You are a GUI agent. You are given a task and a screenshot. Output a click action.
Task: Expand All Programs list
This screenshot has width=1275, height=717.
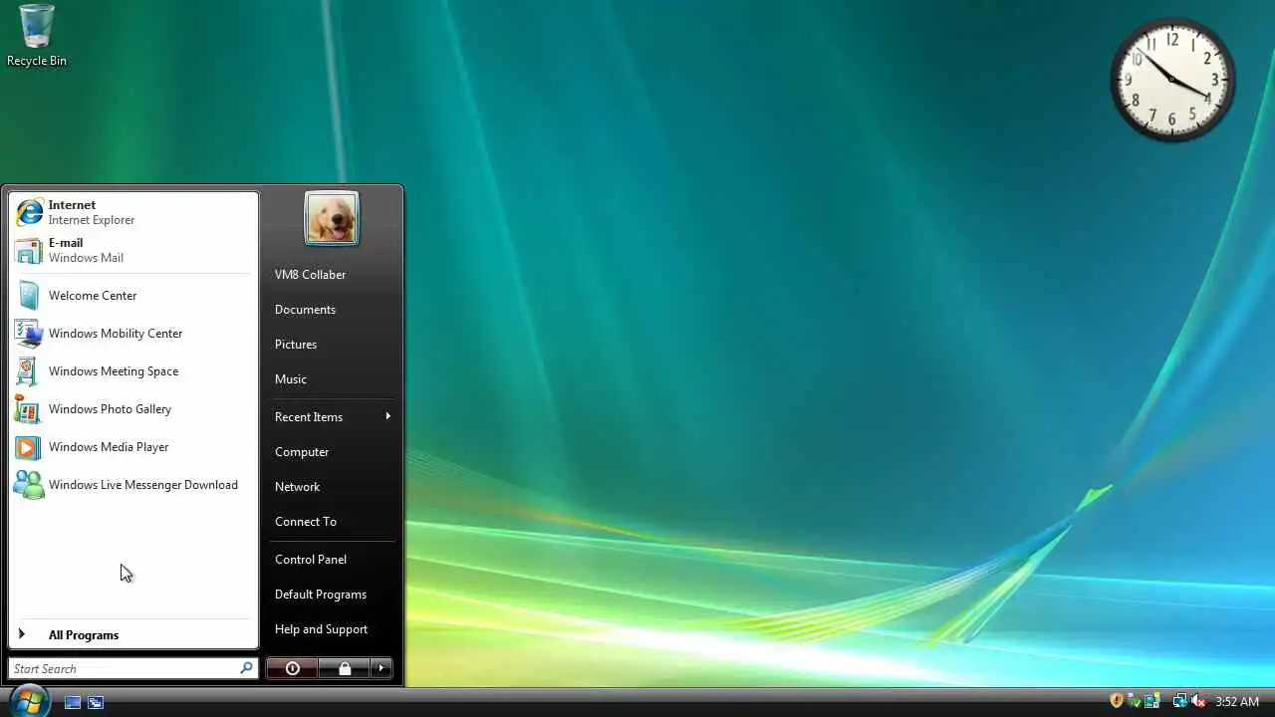coord(133,635)
